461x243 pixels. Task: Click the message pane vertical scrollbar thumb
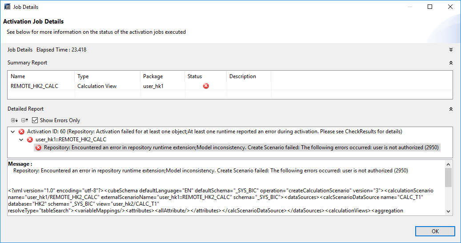(x=448, y=177)
